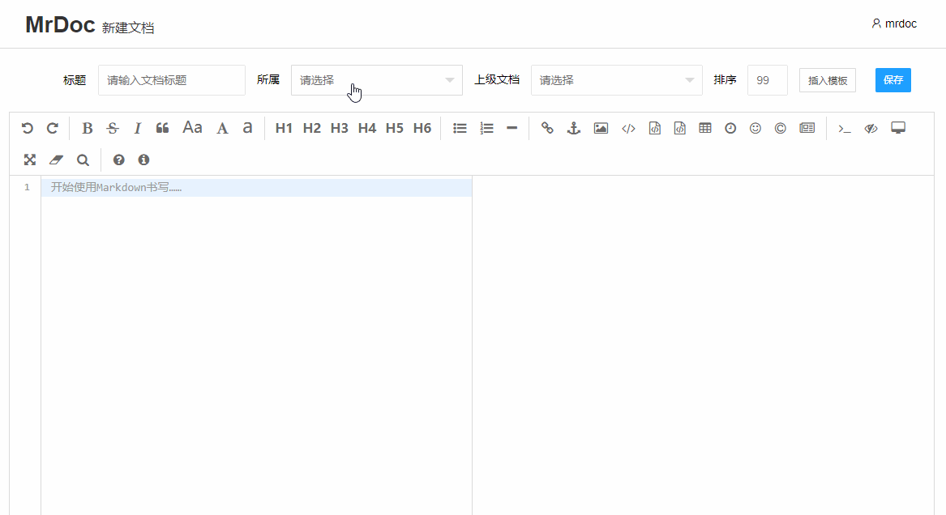Apply H1 heading from the toolbar

point(284,128)
